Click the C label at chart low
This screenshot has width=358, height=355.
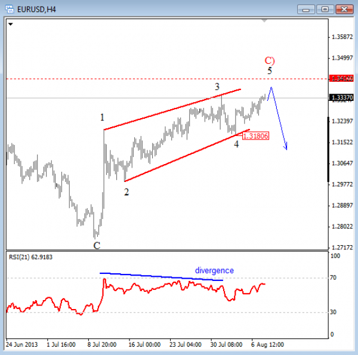(x=96, y=245)
